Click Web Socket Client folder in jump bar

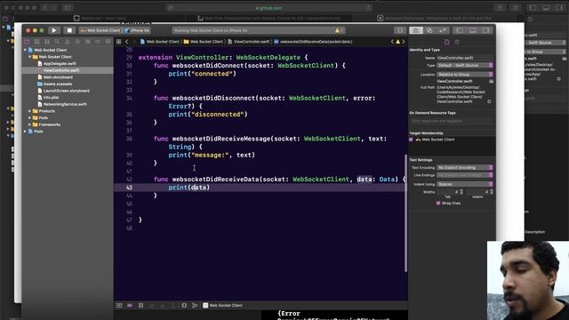pos(204,42)
